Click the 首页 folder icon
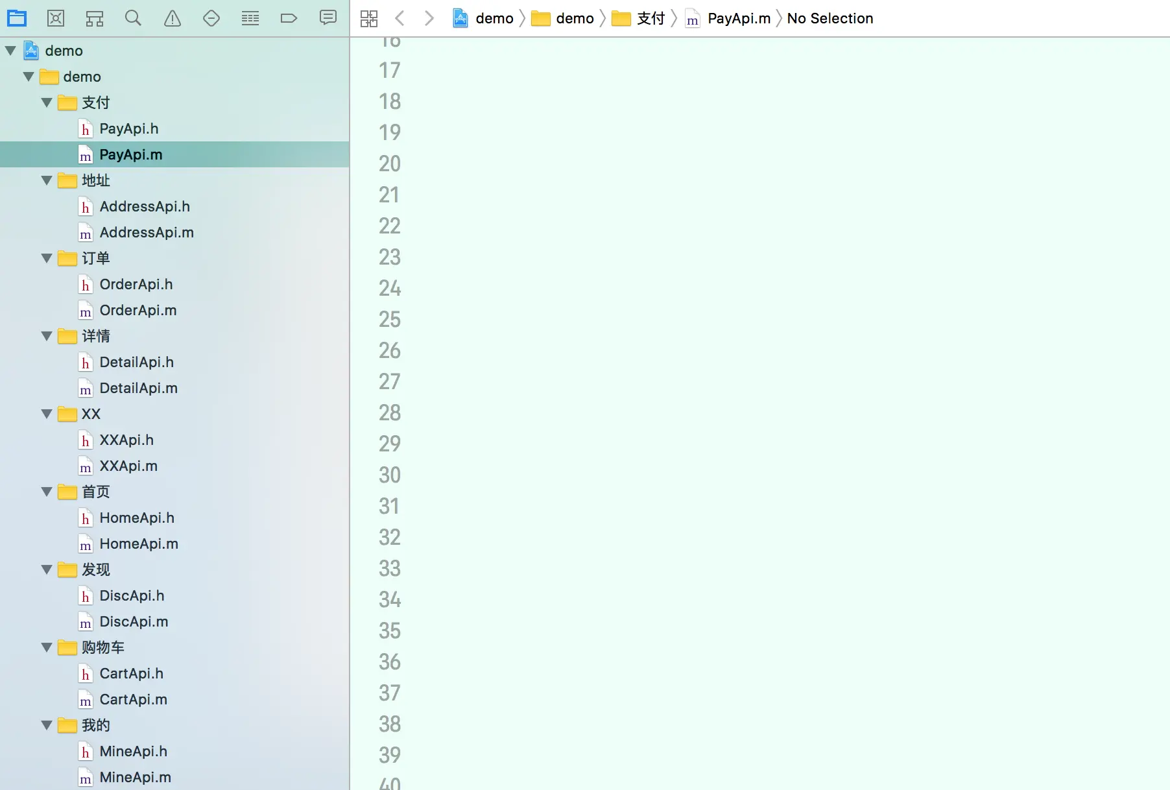This screenshot has width=1170, height=790. [x=67, y=492]
